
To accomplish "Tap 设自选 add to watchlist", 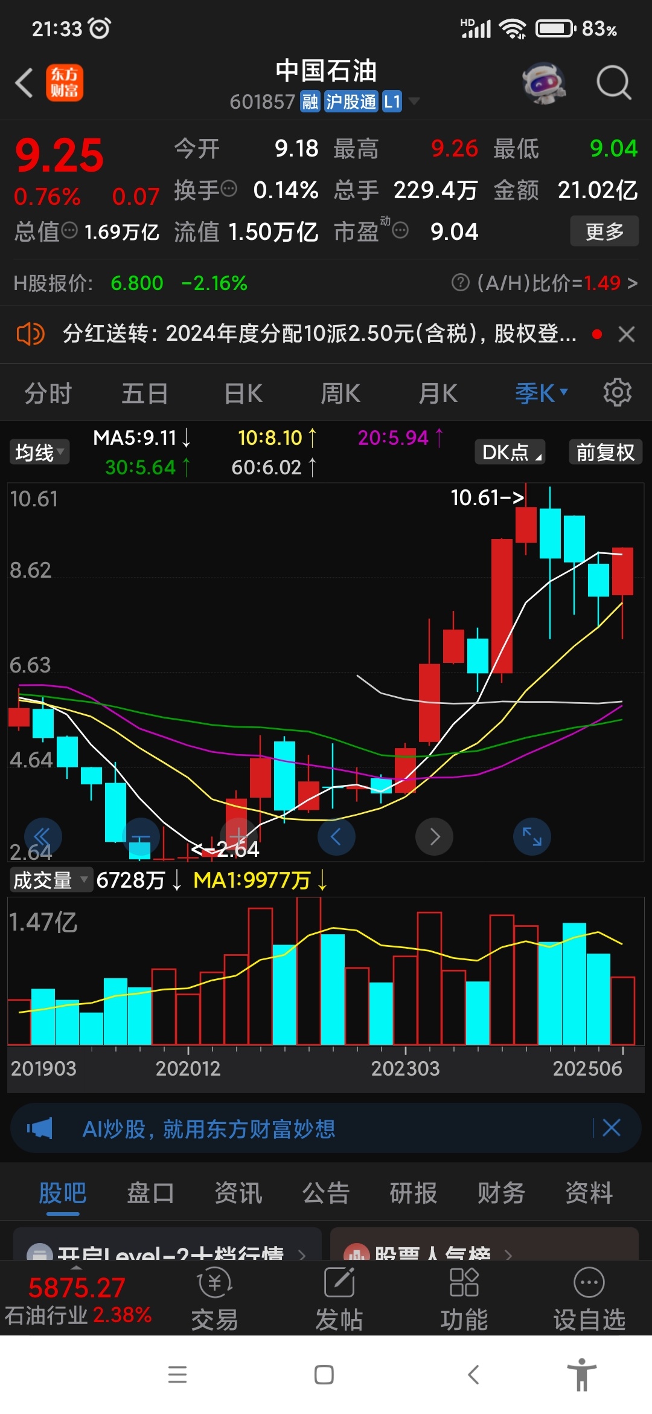I will [589, 1299].
